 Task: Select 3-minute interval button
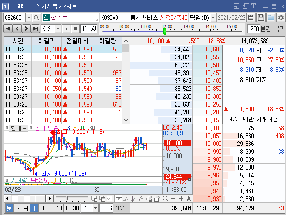[43, 208]
